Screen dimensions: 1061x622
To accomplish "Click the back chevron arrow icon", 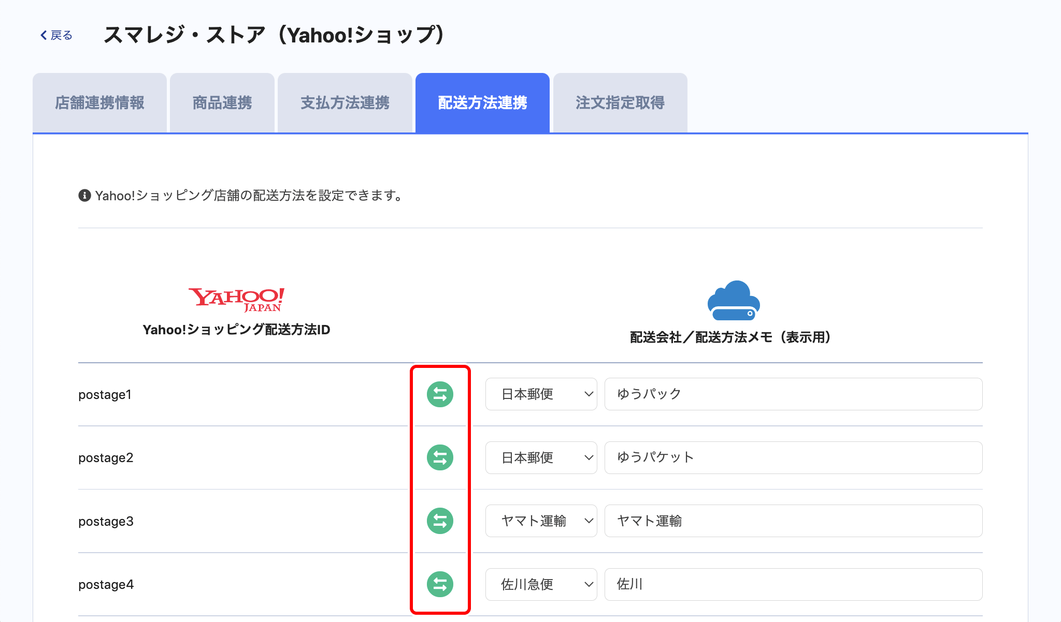I will [44, 35].
